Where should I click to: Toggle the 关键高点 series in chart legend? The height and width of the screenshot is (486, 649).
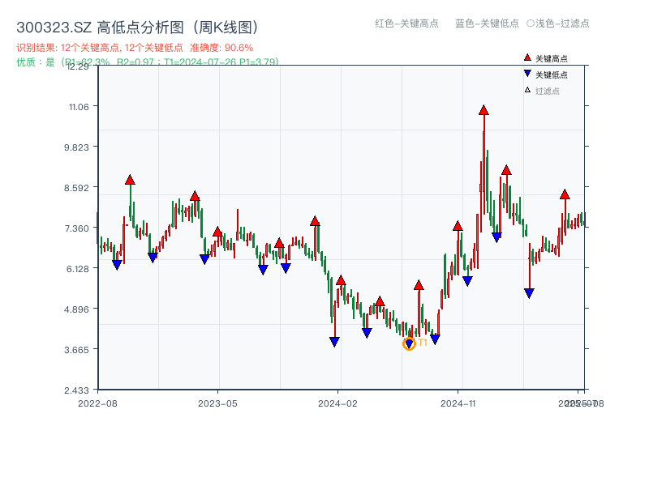click(x=545, y=58)
